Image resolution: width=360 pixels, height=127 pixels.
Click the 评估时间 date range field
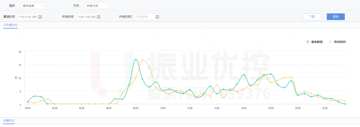pos(89,17)
